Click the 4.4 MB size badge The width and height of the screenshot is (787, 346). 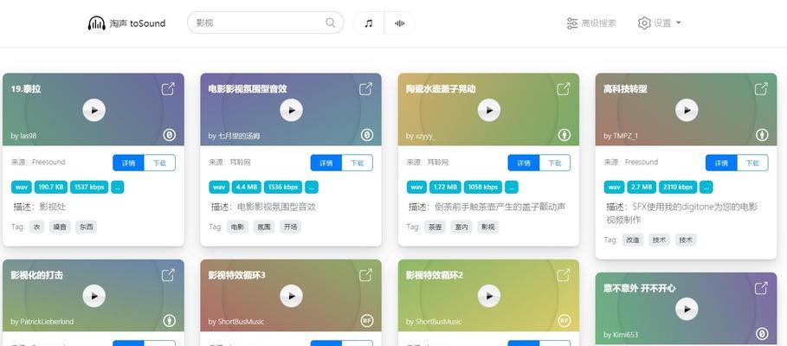click(x=247, y=187)
